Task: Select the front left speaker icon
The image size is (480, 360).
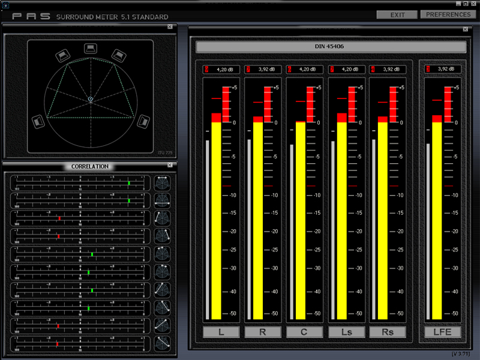Action: [62, 56]
